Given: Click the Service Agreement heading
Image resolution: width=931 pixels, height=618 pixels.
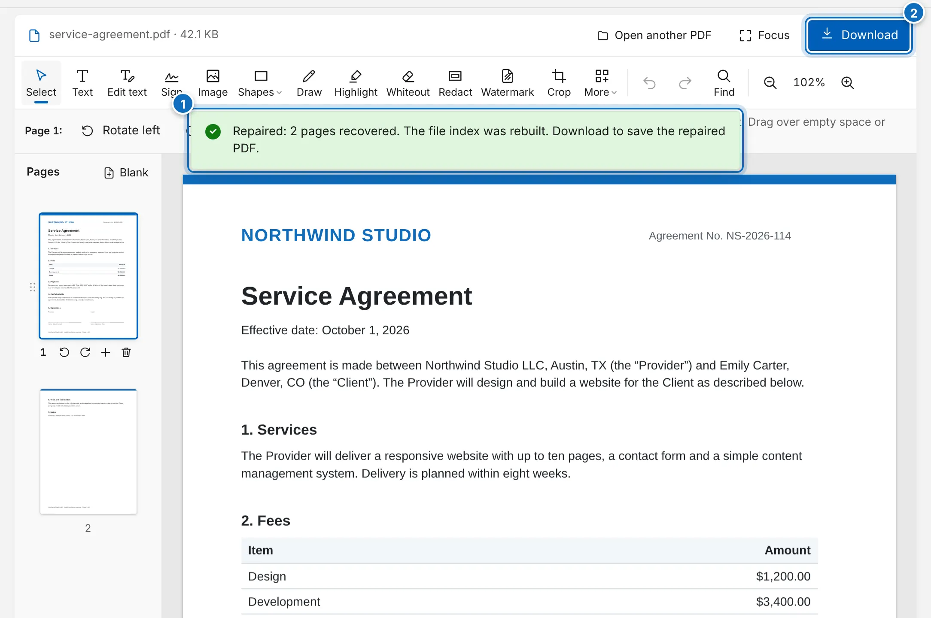Looking at the screenshot, I should pos(356,296).
